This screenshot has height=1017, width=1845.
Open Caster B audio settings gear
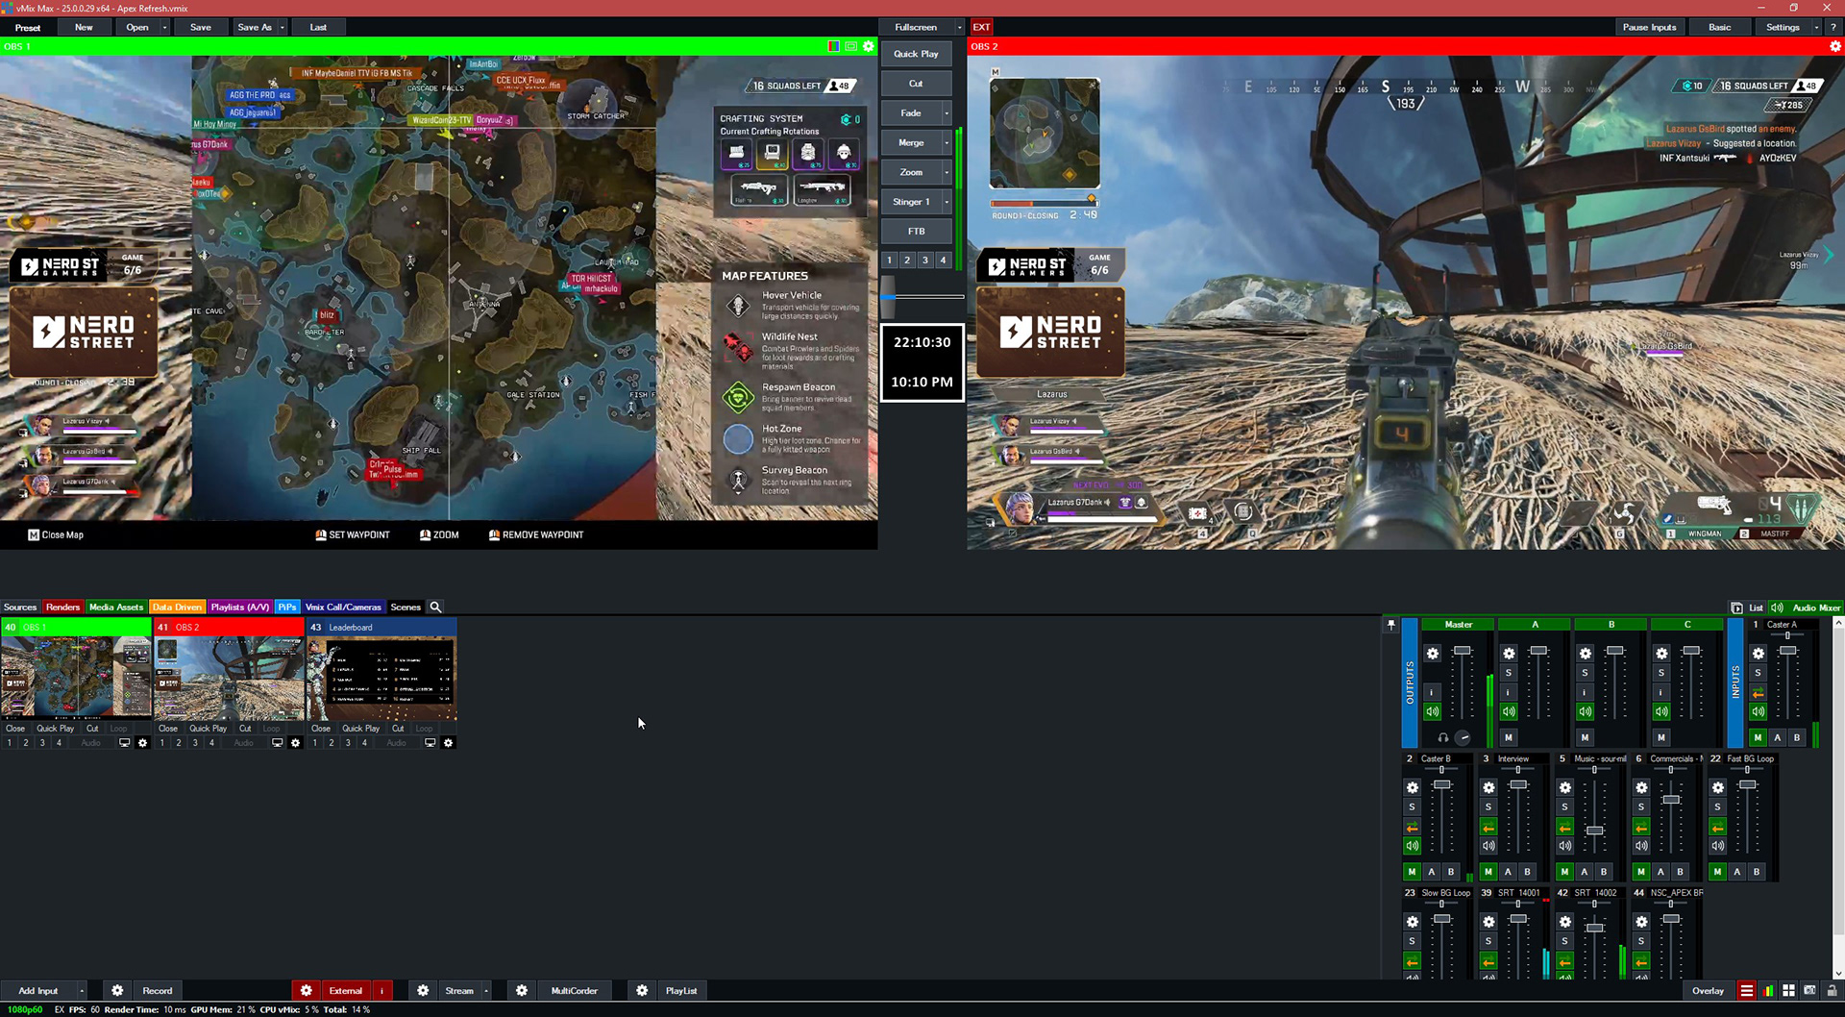[1413, 787]
